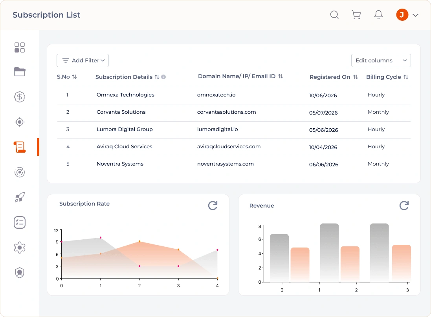This screenshot has height=317, width=431.
Task: Refresh the Subscription Rate chart
Action: [x=213, y=206]
